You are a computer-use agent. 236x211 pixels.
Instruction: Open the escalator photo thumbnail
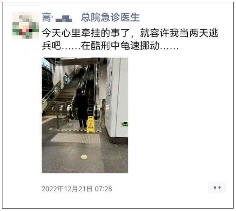coord(85,115)
